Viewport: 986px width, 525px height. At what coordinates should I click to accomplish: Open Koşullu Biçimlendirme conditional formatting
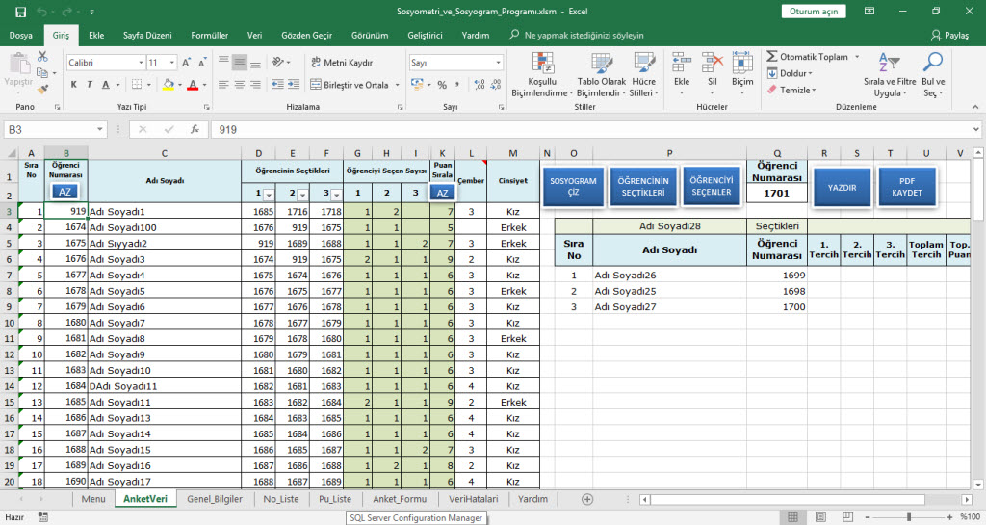[542, 74]
